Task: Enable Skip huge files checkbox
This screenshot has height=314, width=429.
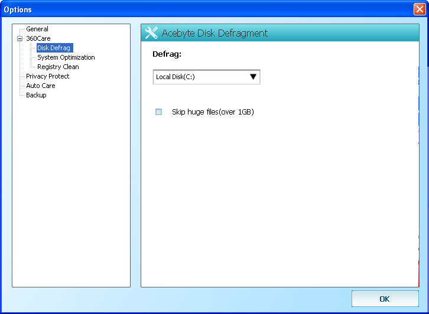Action: (x=158, y=112)
